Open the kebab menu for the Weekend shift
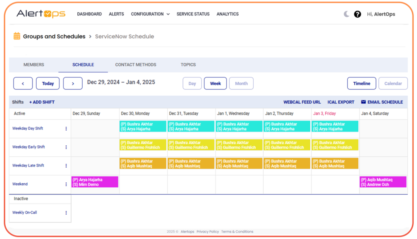Screen dimensions: 417x239 [x=66, y=184]
